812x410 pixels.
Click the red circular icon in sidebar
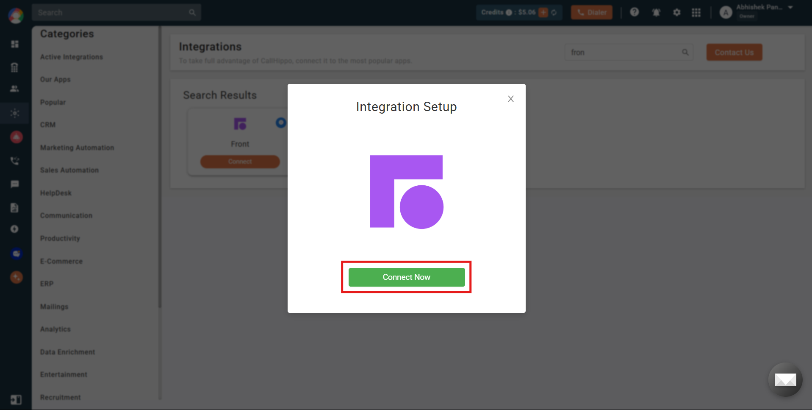click(x=16, y=137)
